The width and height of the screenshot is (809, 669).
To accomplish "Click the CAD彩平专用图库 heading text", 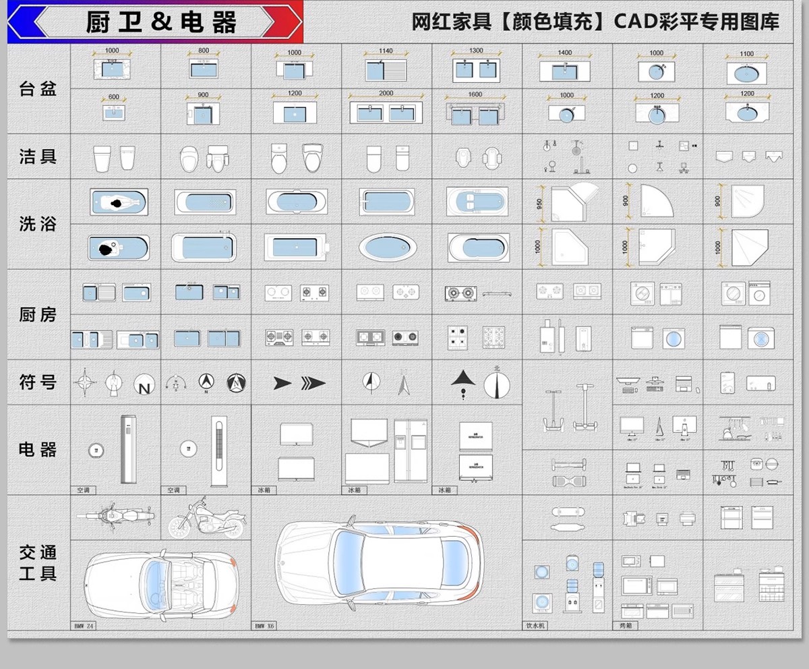I will [696, 22].
